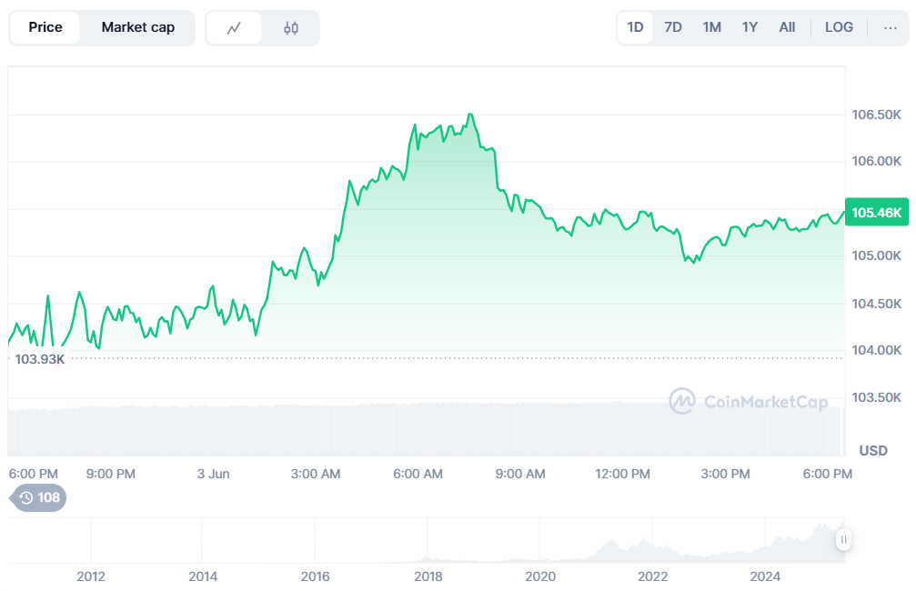
Task: Select the Market cap tab
Action: point(137,28)
